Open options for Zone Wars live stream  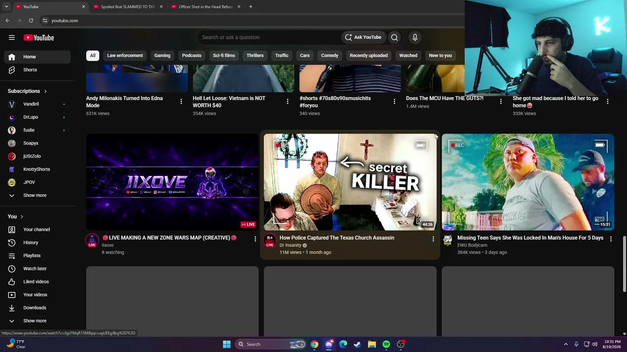coord(255,239)
